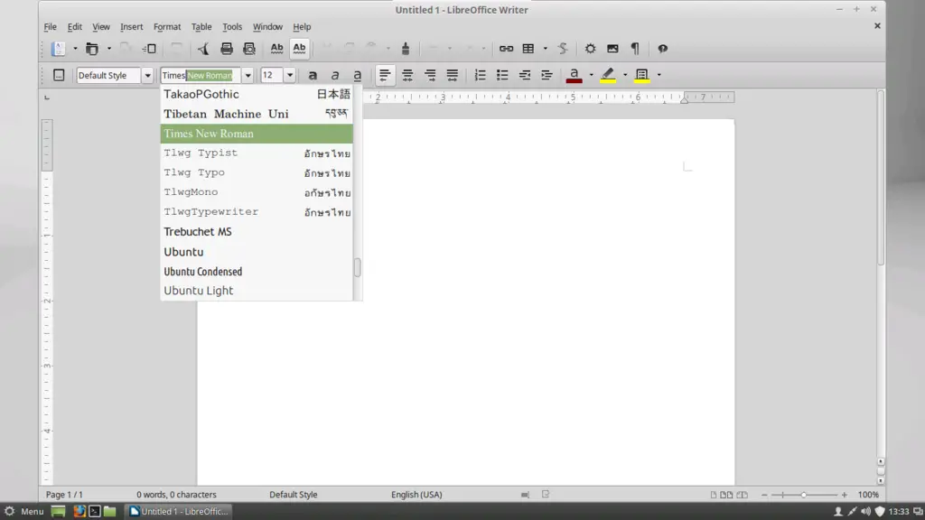Click the Default Style paragraph style field
This screenshot has width=925, height=520.
(x=109, y=76)
